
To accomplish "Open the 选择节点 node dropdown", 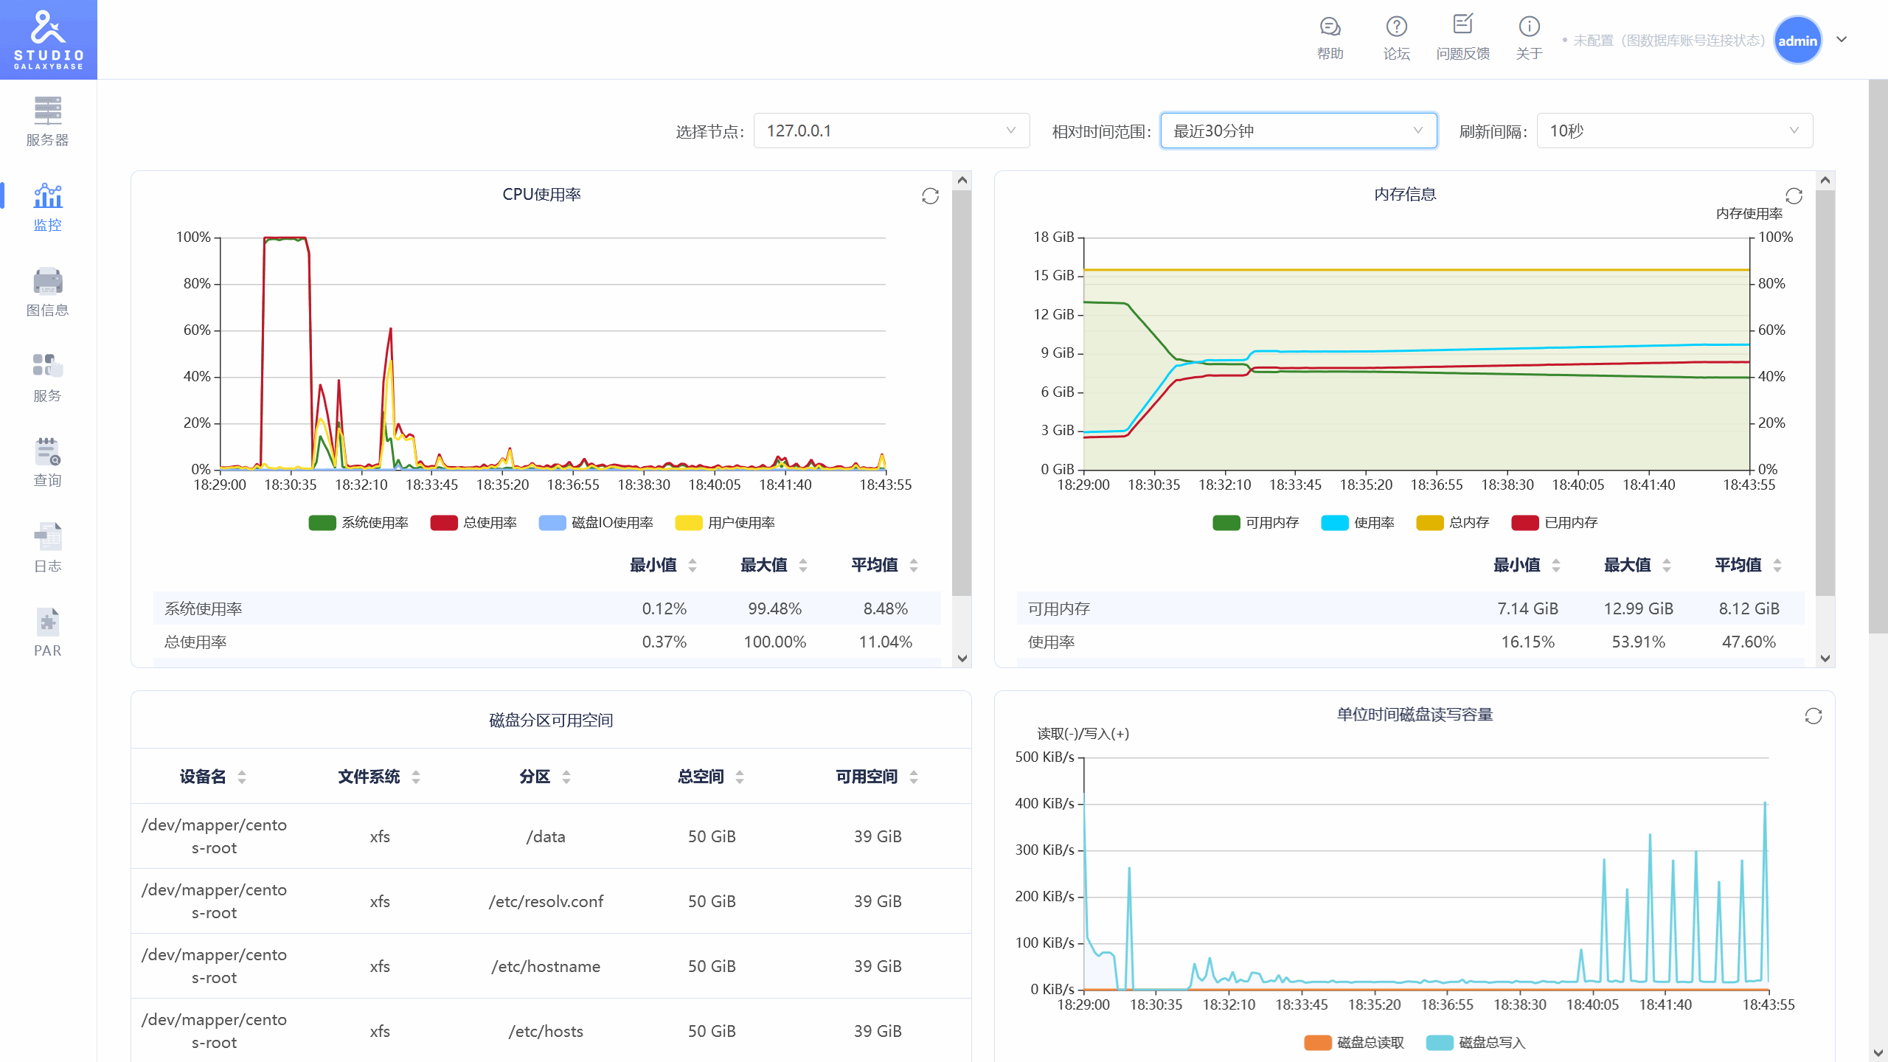I will (x=892, y=131).
